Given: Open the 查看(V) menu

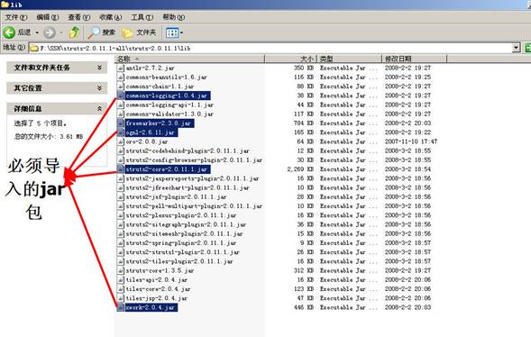Looking at the screenshot, I should coord(79,17).
